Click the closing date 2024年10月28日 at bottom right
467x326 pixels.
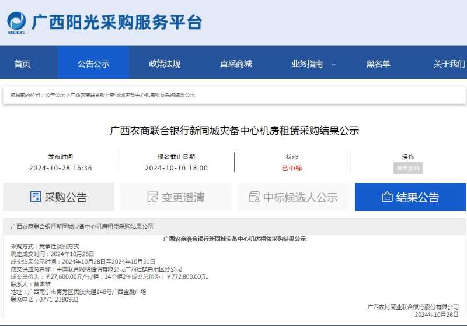pyautogui.click(x=437, y=314)
